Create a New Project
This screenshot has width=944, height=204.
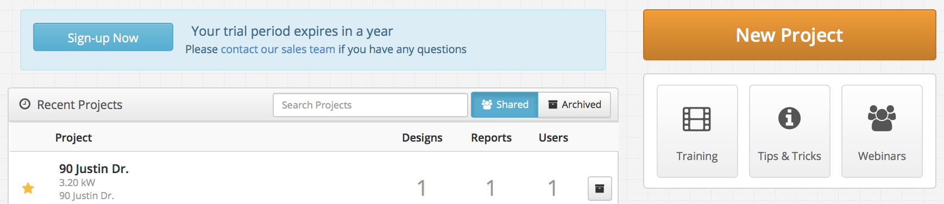789,35
